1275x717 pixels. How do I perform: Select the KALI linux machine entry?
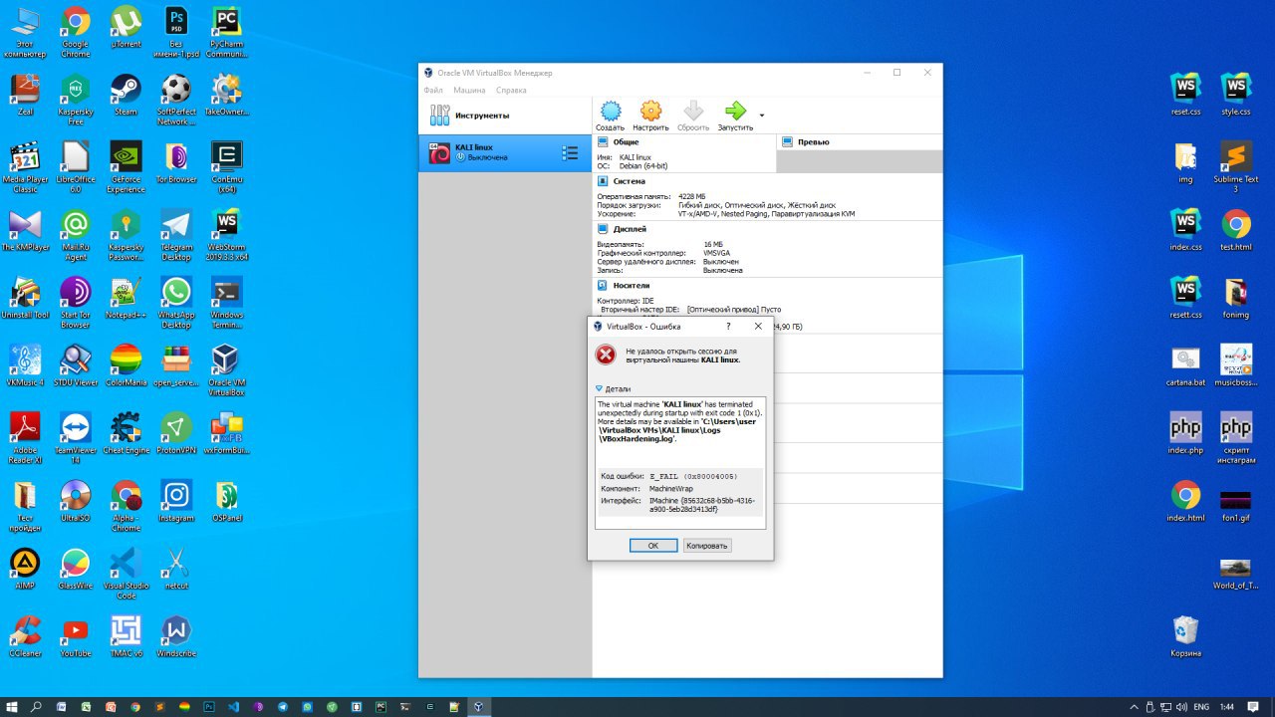click(x=505, y=153)
